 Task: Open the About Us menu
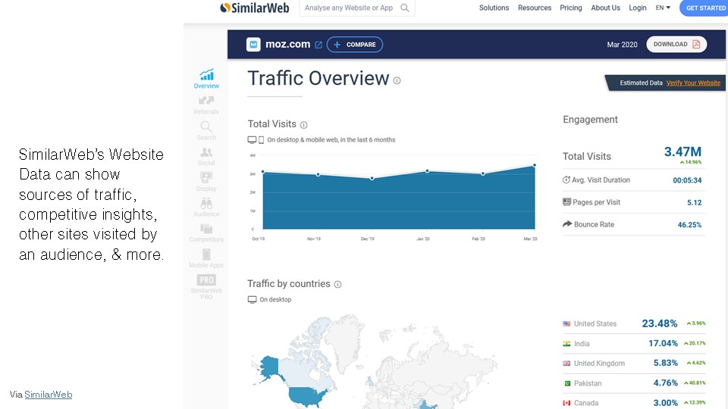[605, 8]
